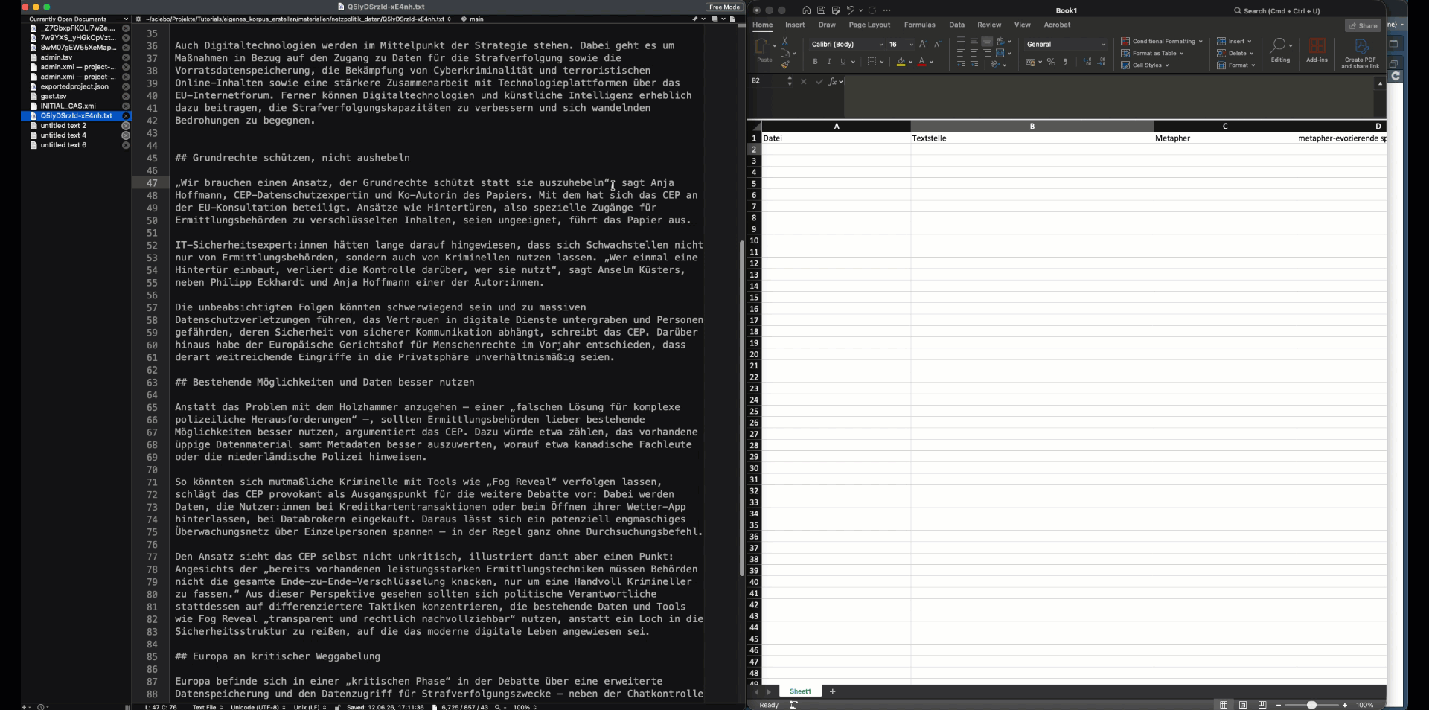Click Decrease Decimal icon
The height and width of the screenshot is (710, 1429).
(x=1102, y=62)
